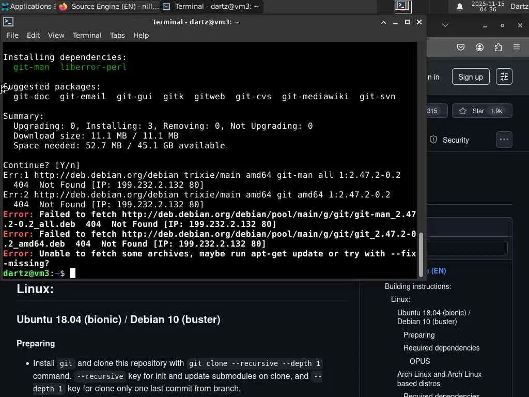The width and height of the screenshot is (529, 397).
Task: Open the Security tab of repository
Action: pos(449,140)
